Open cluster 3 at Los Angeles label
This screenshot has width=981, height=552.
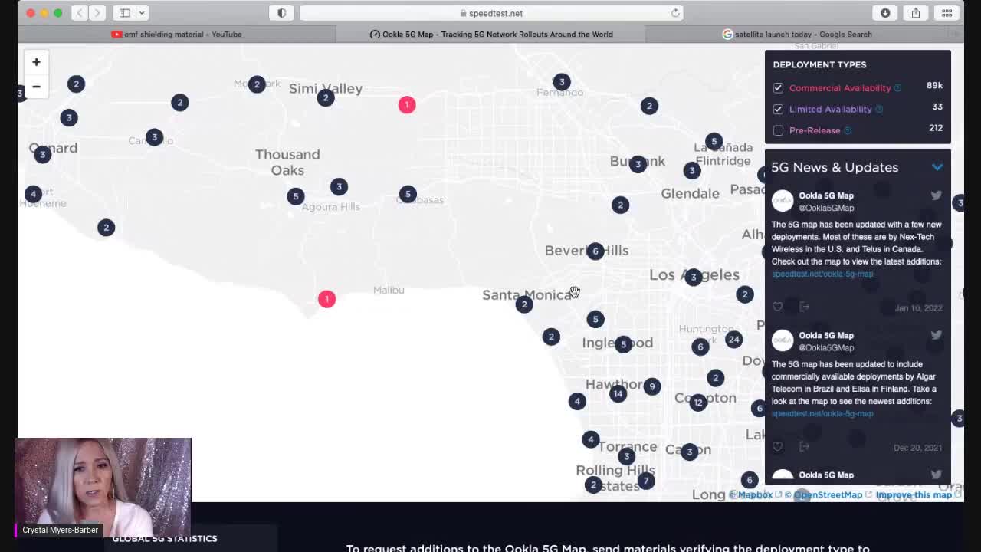tap(694, 277)
